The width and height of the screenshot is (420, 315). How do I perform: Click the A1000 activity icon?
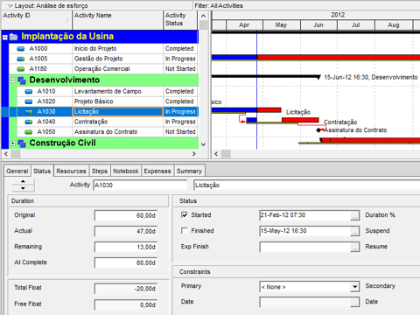[x=21, y=49]
